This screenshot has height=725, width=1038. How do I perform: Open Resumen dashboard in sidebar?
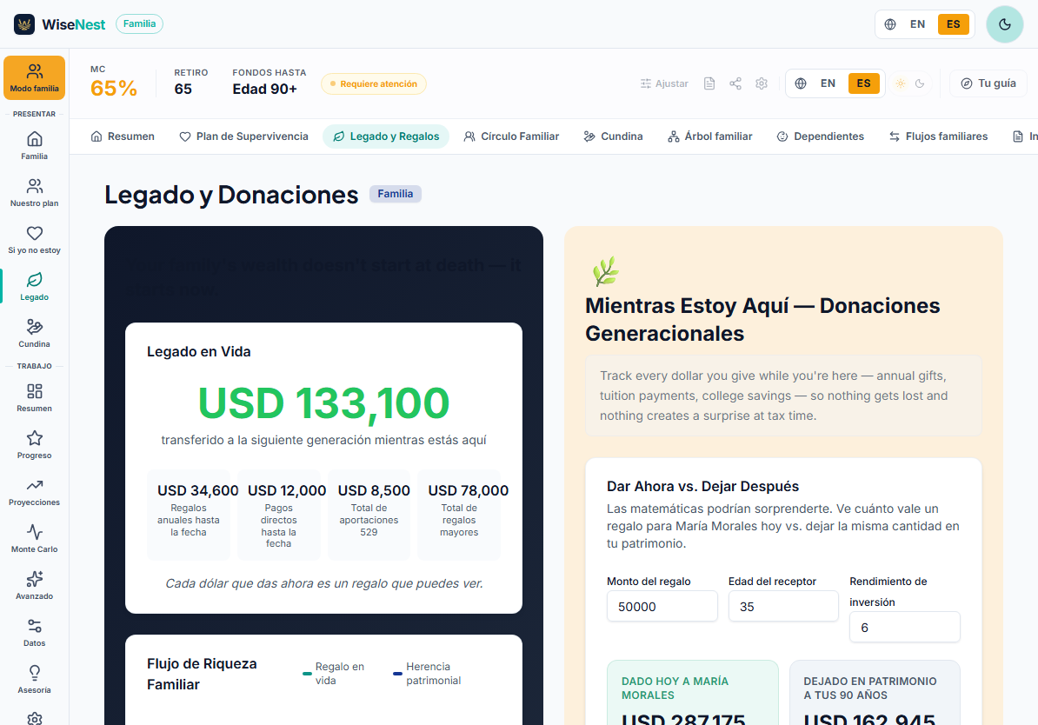pos(35,398)
